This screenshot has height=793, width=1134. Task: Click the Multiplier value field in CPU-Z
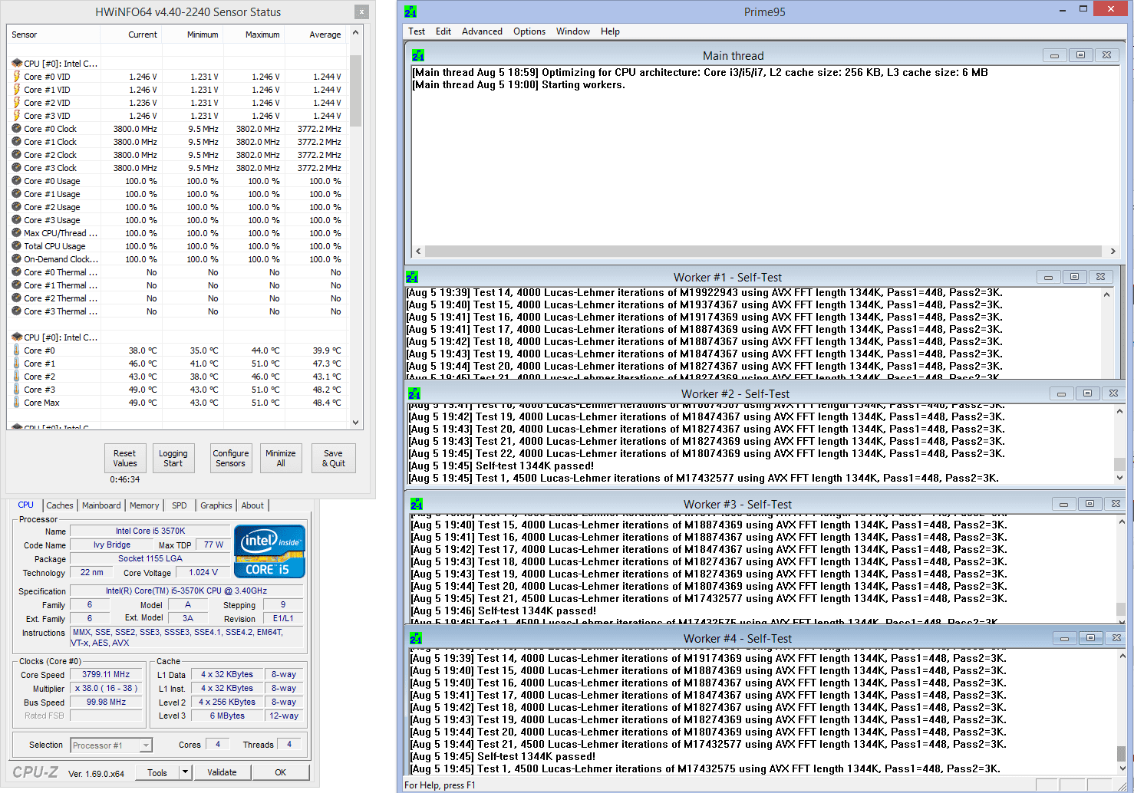[106, 689]
